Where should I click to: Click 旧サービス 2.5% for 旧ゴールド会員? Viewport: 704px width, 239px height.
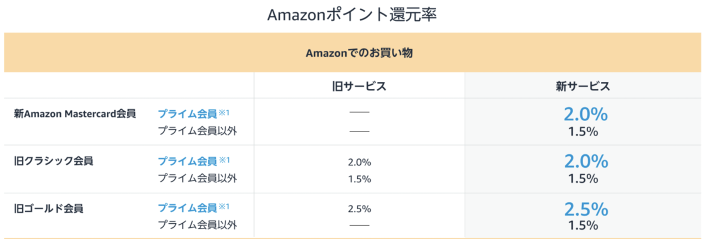coord(359,209)
